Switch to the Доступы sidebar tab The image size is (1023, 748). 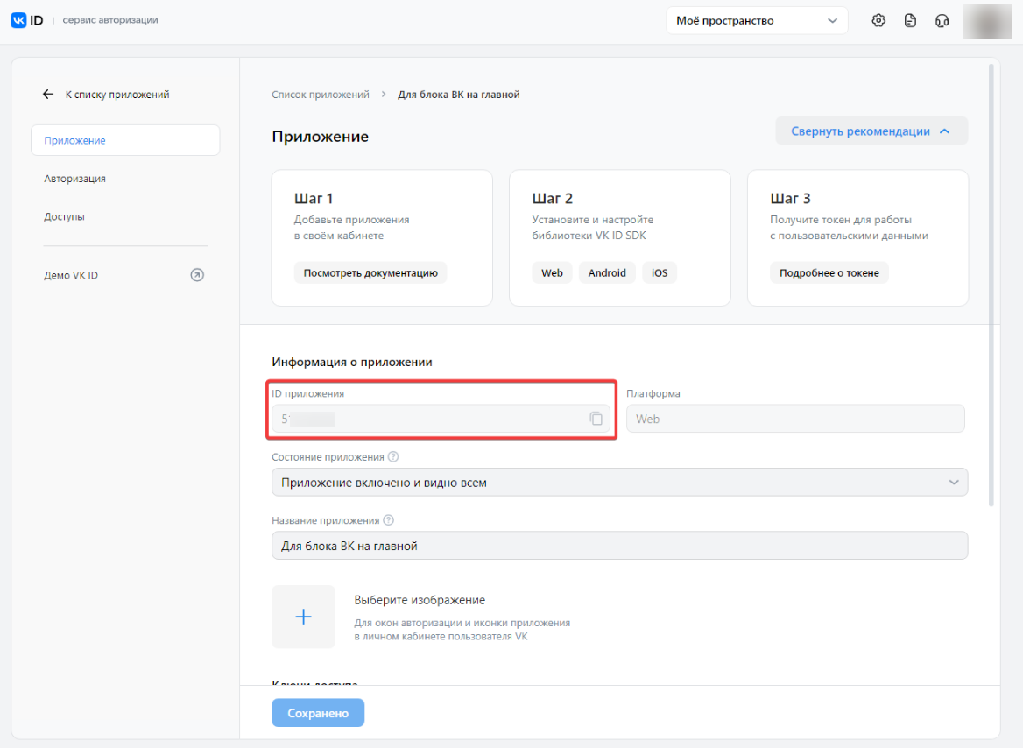pos(65,216)
